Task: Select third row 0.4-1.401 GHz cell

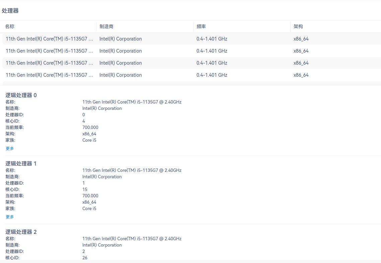Action: pos(212,63)
